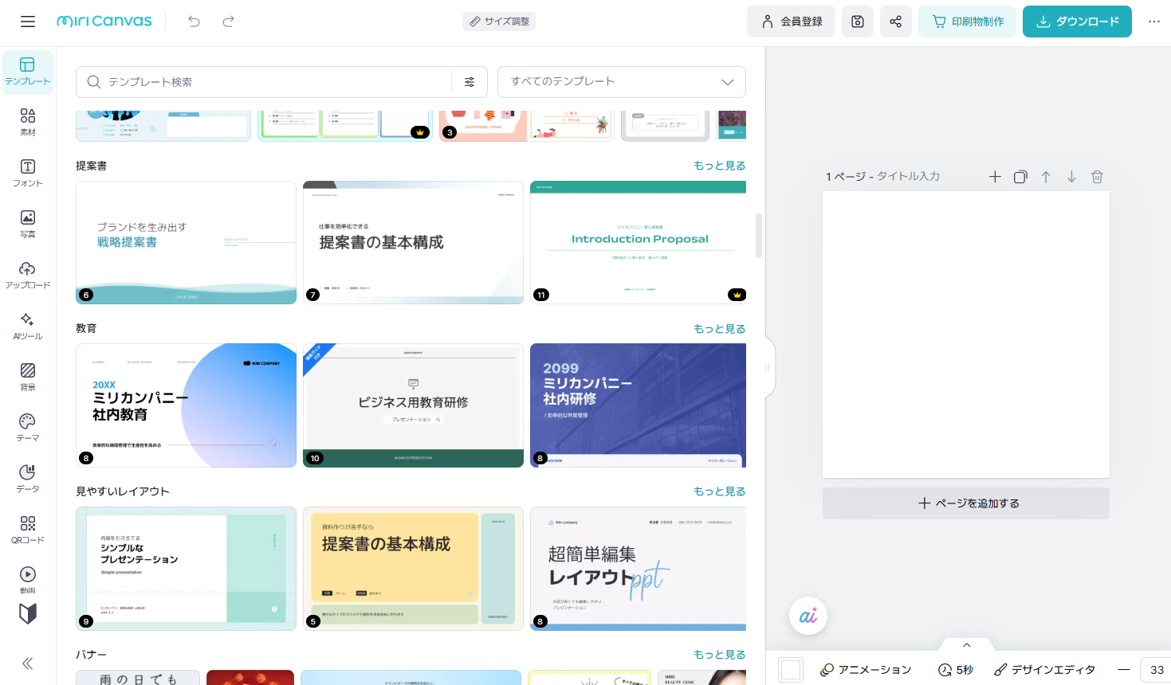Viewport: 1171px width, 685px height.
Task: Click the 雨の日でも banner thumbnail
Action: [138, 678]
